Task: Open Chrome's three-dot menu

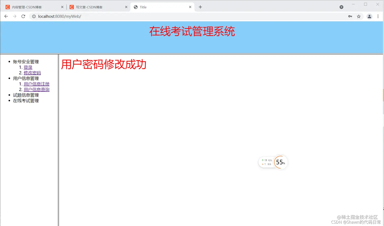Action: tap(378, 16)
